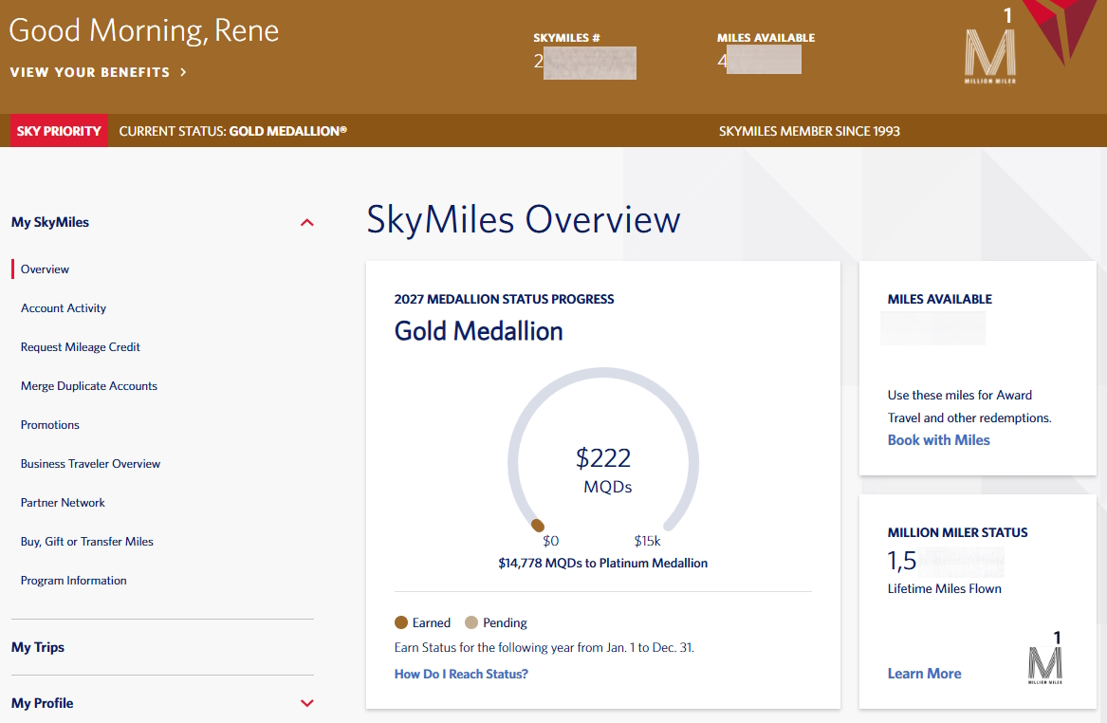Click Book with Miles link

[x=939, y=440]
